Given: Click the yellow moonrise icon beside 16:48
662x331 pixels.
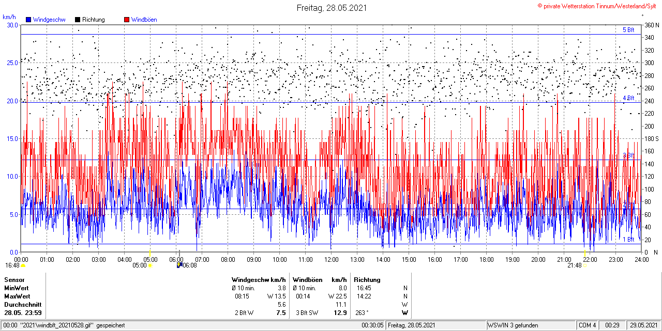Looking at the screenshot, I should [23, 265].
